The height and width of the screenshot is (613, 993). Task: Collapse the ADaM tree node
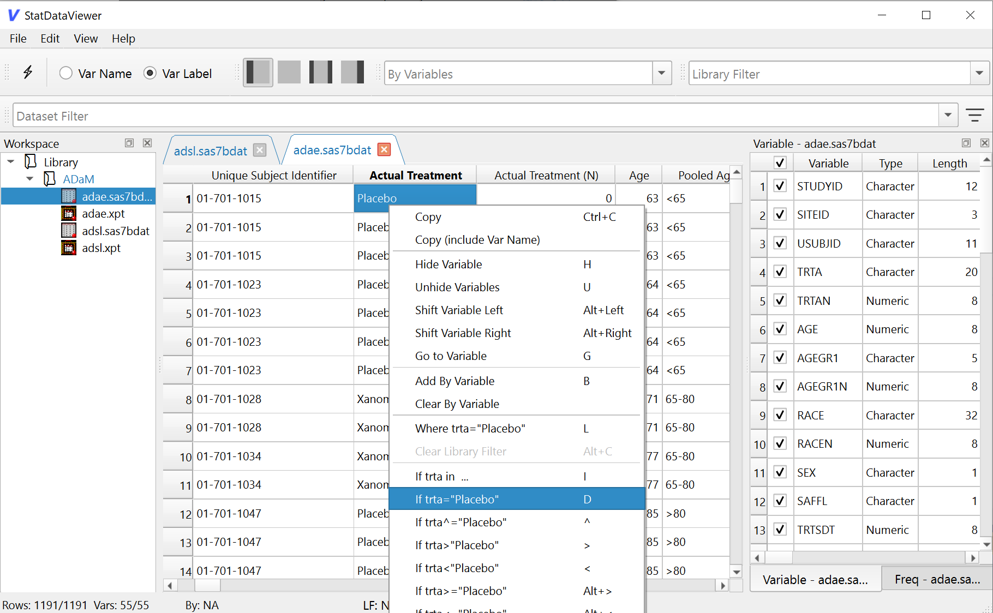[x=30, y=179]
